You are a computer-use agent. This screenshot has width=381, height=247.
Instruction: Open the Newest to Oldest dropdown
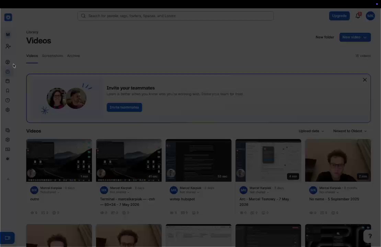point(350,131)
